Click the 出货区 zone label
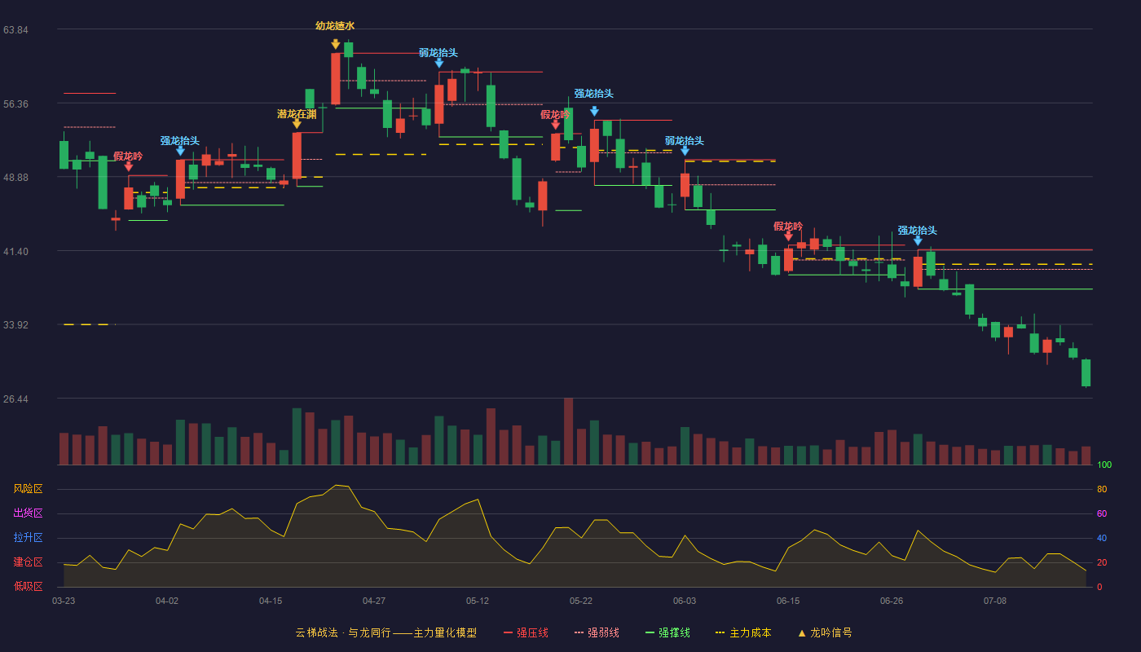Image resolution: width=1141 pixels, height=652 pixels. point(28,513)
